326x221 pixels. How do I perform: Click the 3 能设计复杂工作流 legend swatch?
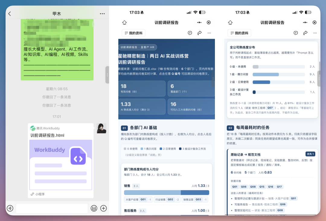coord(180,149)
